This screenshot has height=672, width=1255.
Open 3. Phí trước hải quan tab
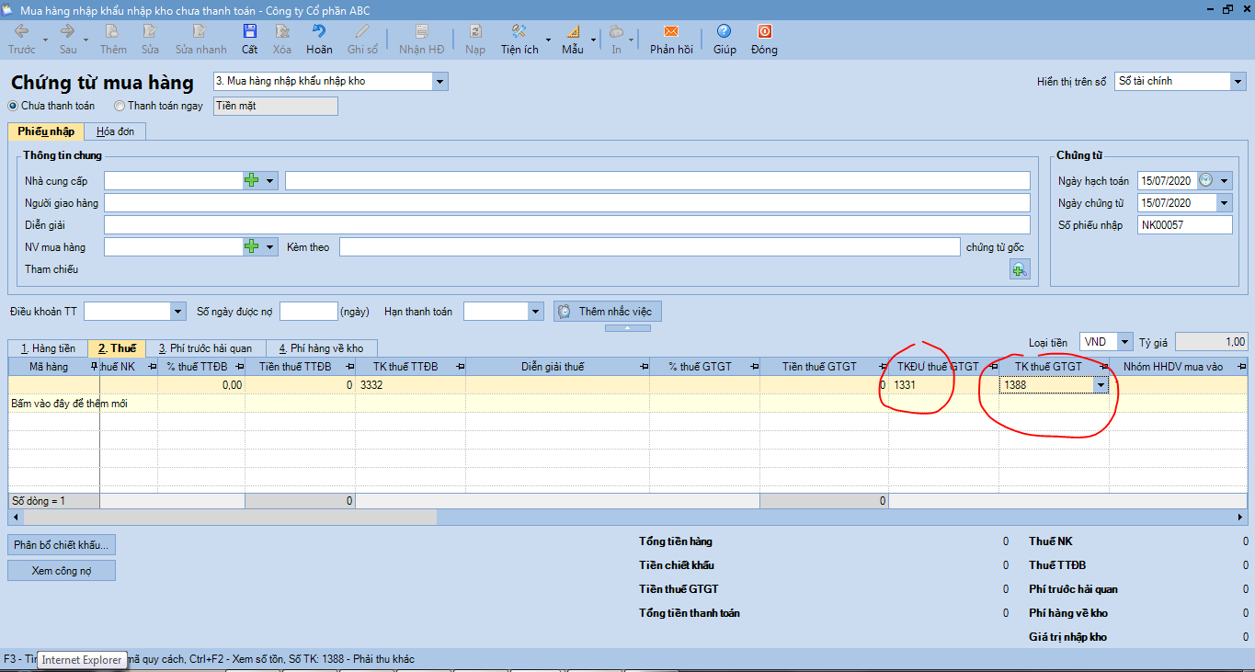[206, 348]
